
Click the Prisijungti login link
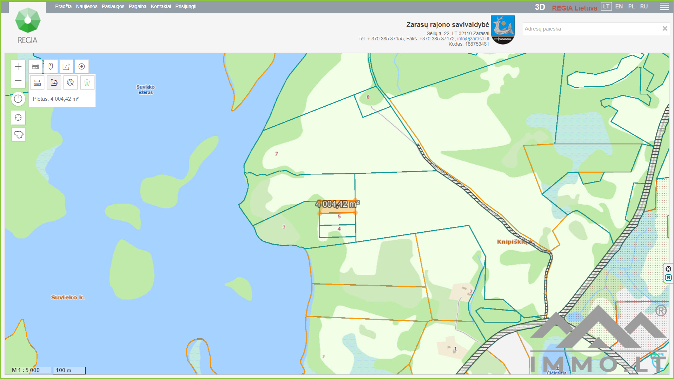(x=186, y=6)
